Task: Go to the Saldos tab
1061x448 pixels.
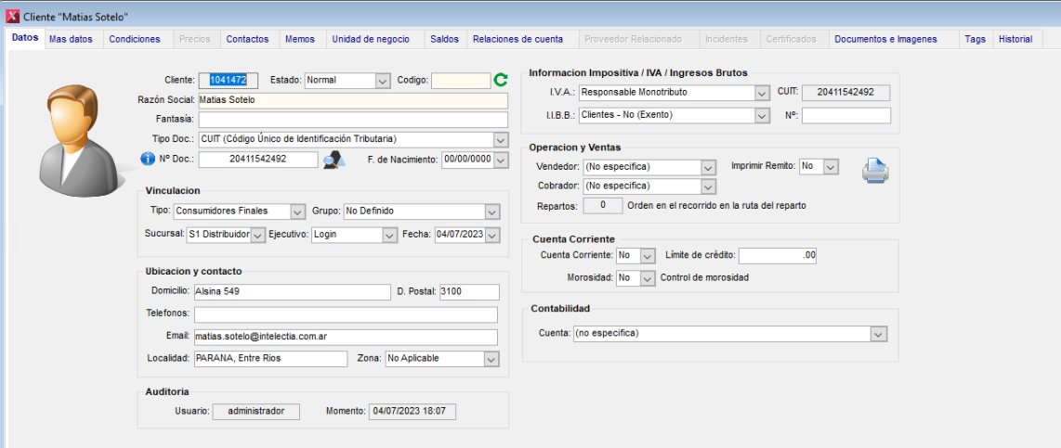Action: [x=444, y=39]
